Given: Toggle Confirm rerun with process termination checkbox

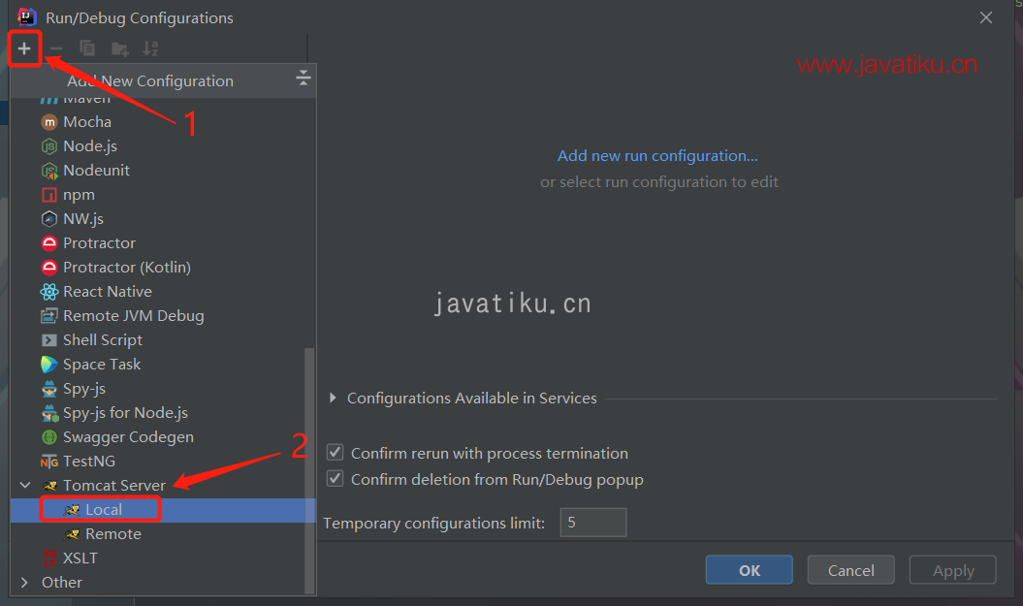Looking at the screenshot, I should 336,452.
